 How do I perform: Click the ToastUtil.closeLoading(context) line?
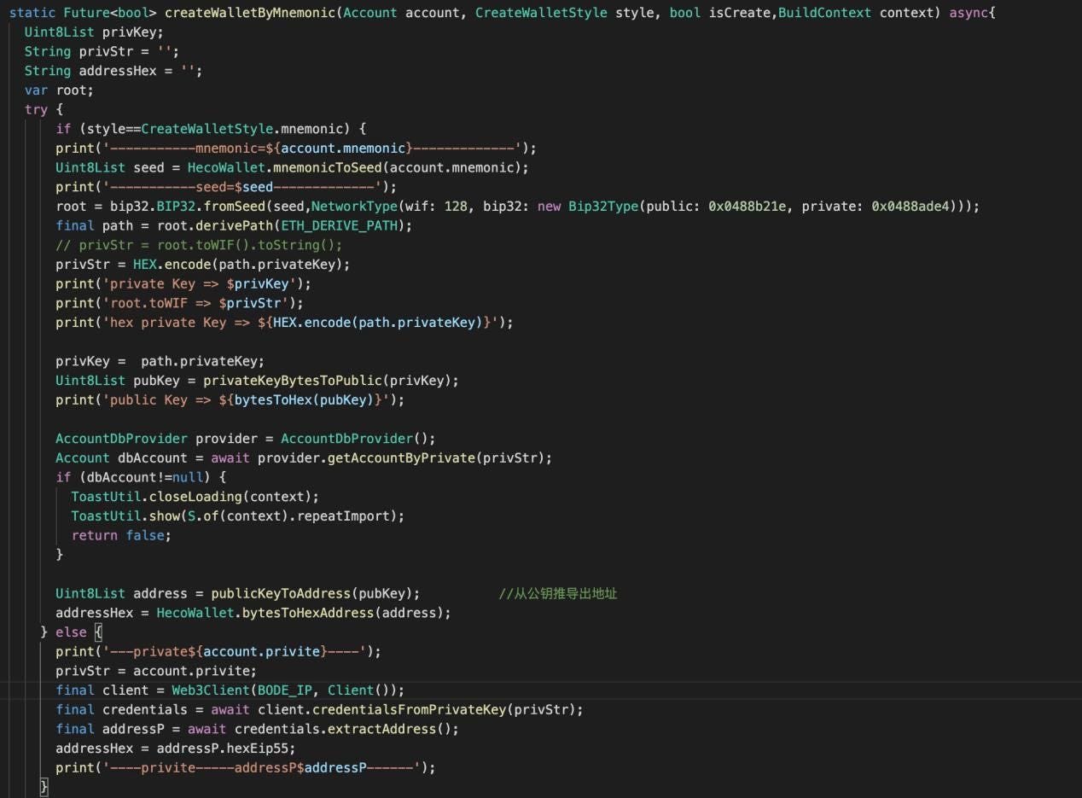[x=195, y=496]
